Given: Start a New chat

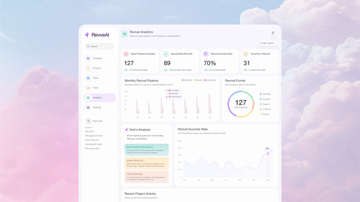Looking at the screenshot, I should click(94, 121).
